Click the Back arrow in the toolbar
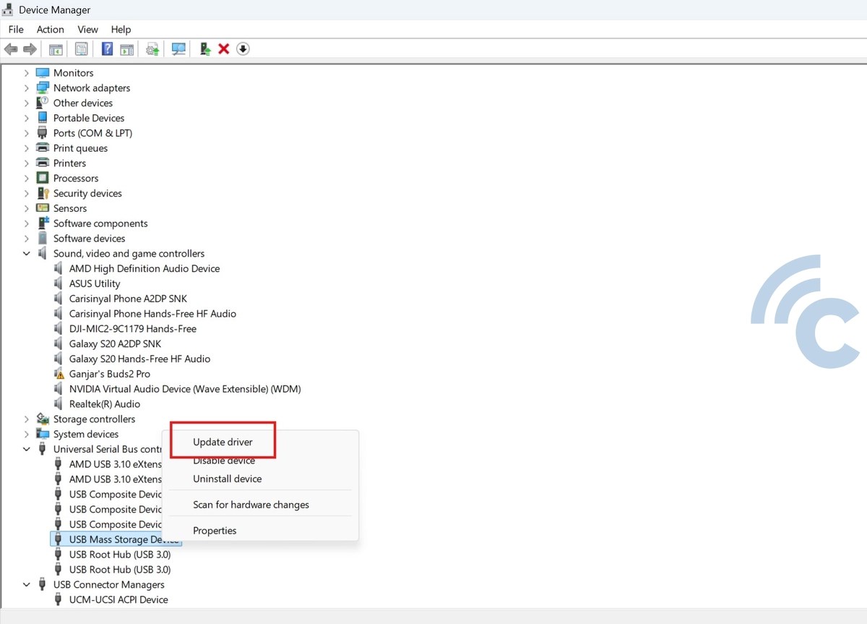The height and width of the screenshot is (624, 867). 11,49
